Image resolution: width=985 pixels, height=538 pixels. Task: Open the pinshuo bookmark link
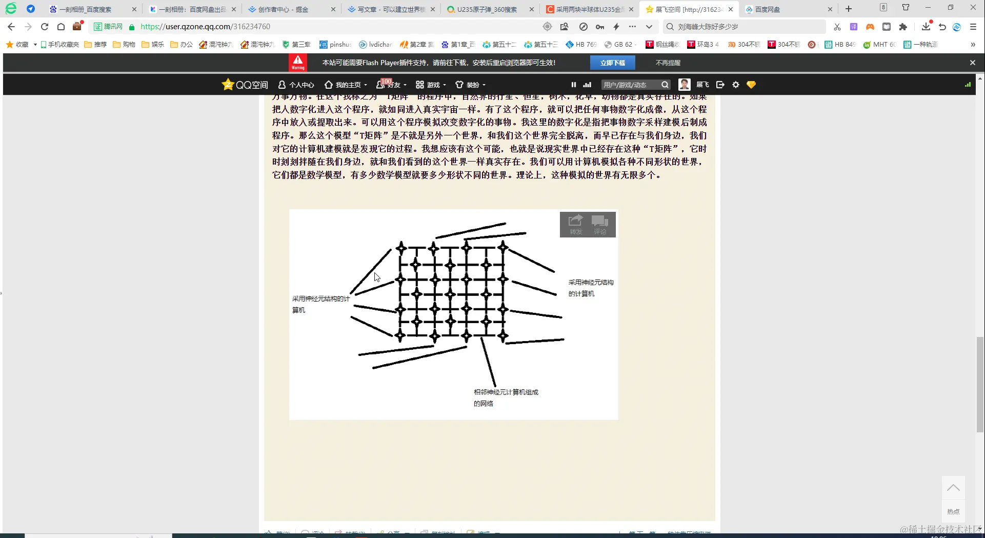(x=336, y=45)
